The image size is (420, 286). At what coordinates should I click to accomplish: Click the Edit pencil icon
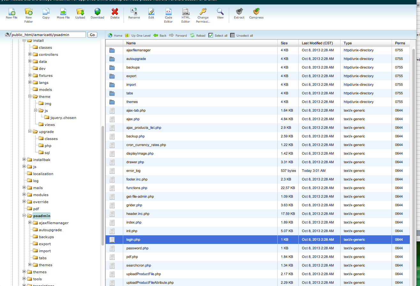[x=151, y=12]
